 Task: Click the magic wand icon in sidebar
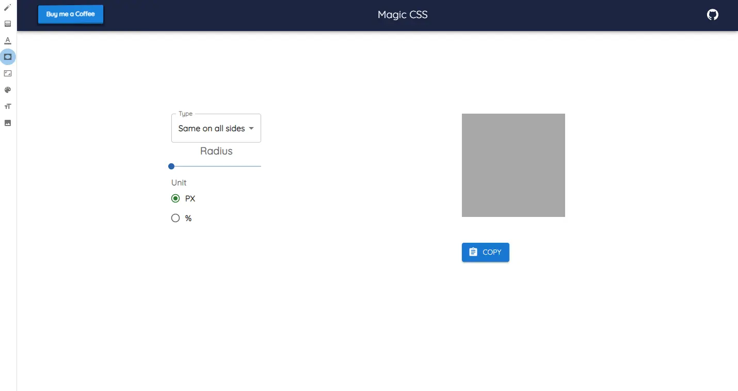click(8, 7)
